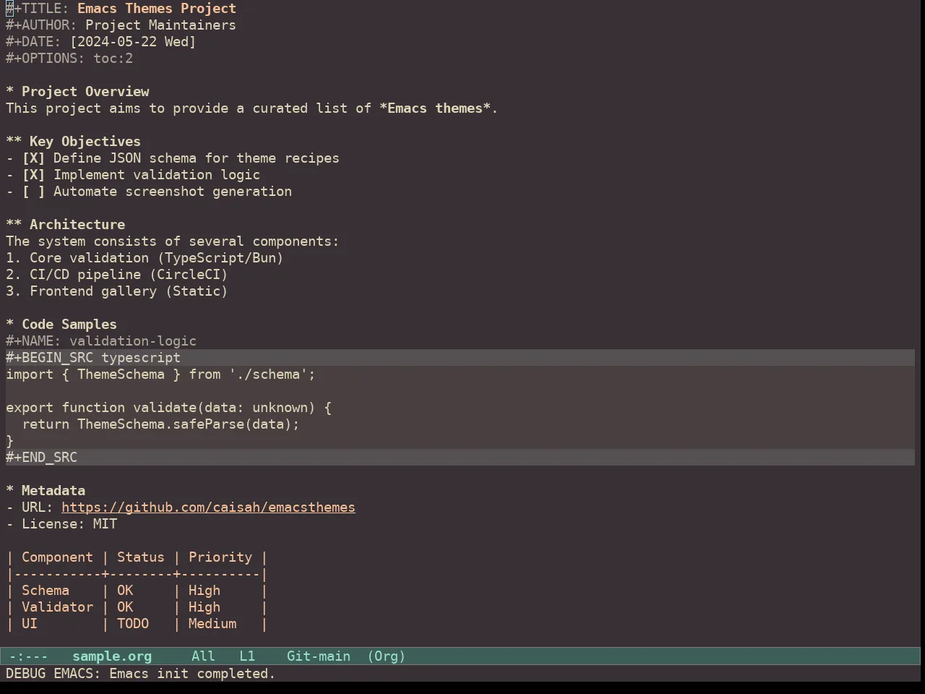The height and width of the screenshot is (694, 925).
Task: Click the import ThemeSchema code line
Action: [x=160, y=374]
